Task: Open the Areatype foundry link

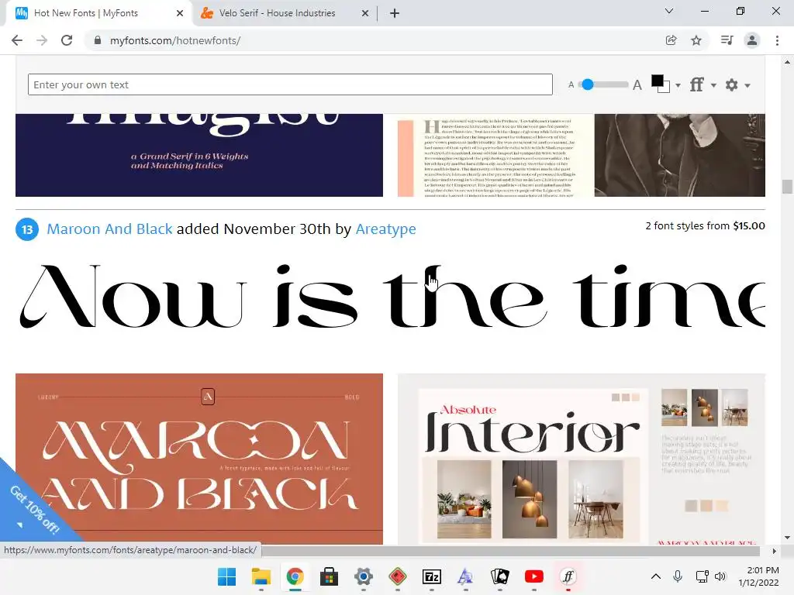Action: [x=386, y=229]
